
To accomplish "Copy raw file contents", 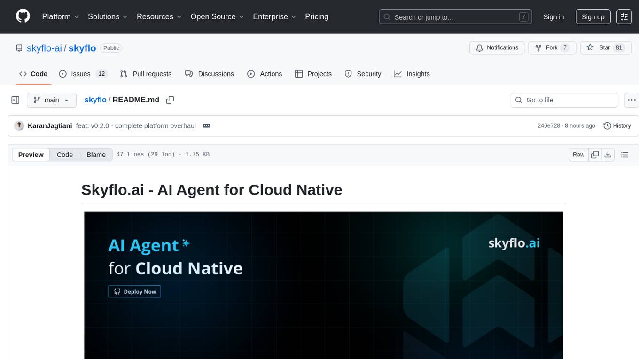I will [x=595, y=155].
